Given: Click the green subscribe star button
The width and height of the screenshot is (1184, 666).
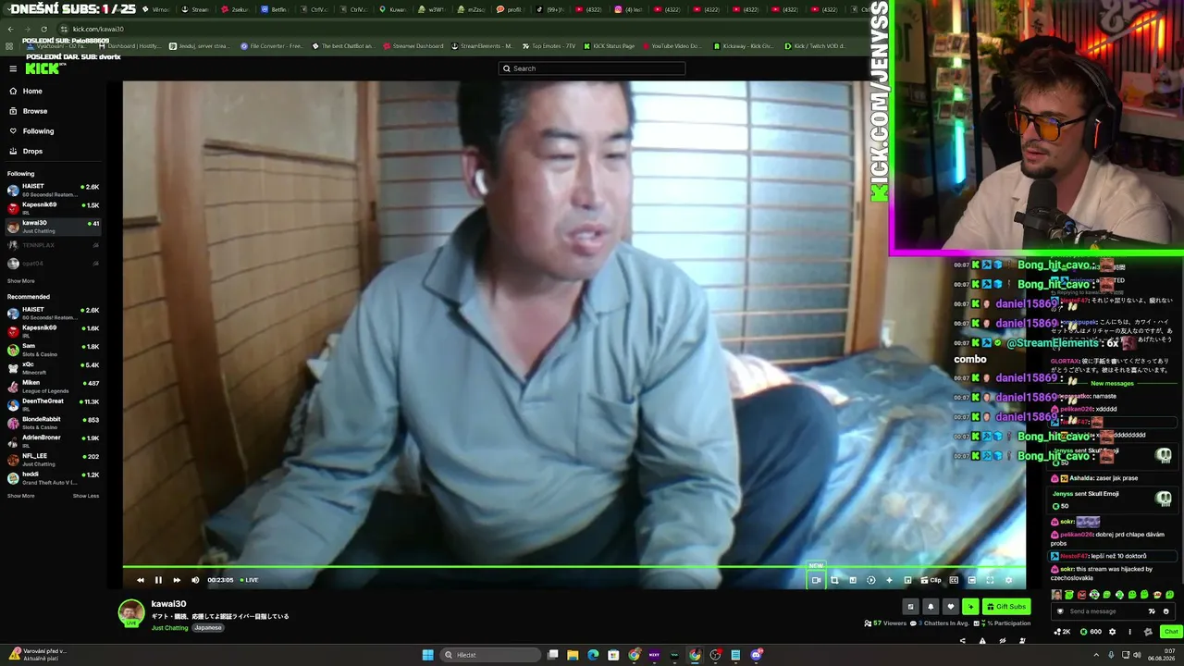Looking at the screenshot, I should [x=970, y=607].
